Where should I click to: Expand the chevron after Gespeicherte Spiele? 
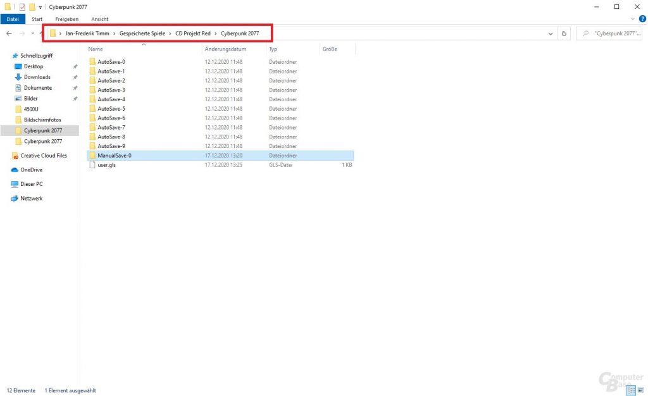(170, 34)
